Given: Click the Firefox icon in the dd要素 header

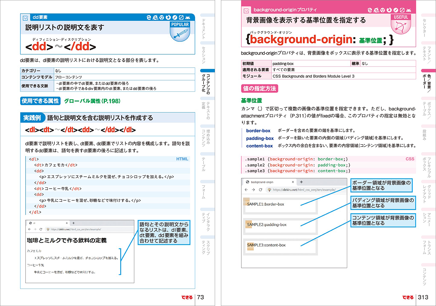Looking at the screenshot, I should pos(168,18).
